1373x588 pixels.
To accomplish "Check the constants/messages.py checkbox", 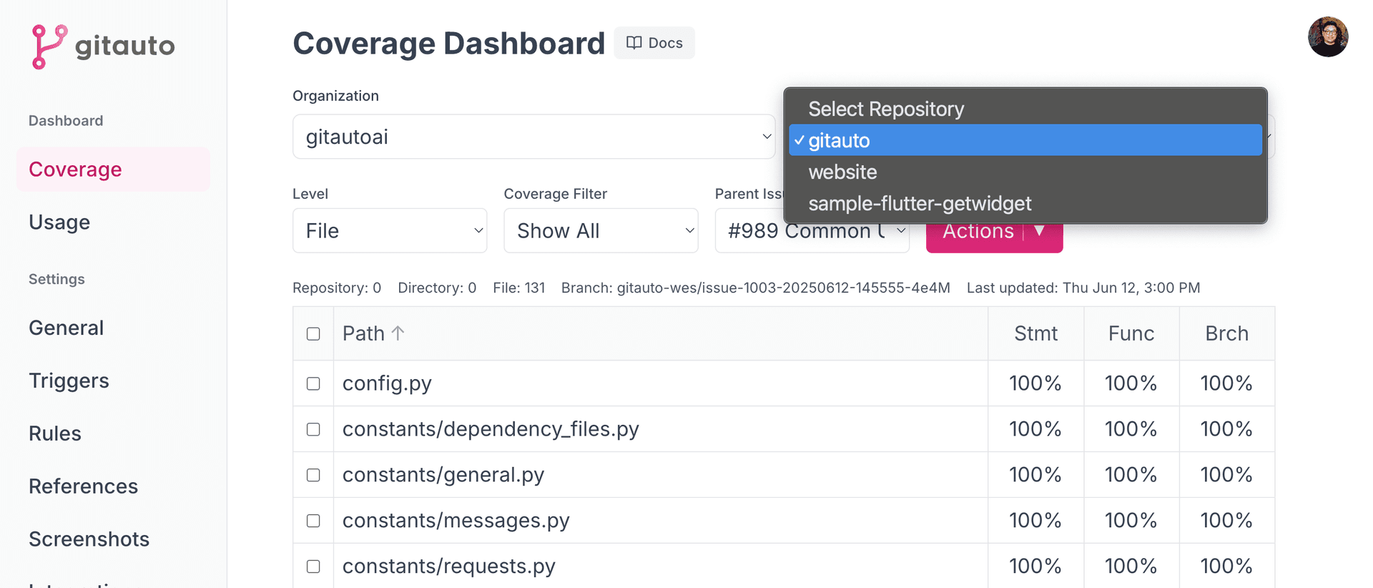I will 313,521.
